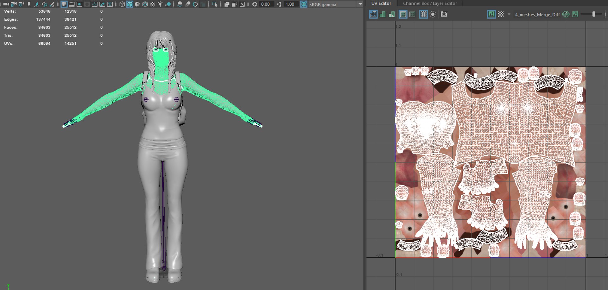Open camera attributes via gear-camera icon
Screen dimensions: 608x290
21,4
